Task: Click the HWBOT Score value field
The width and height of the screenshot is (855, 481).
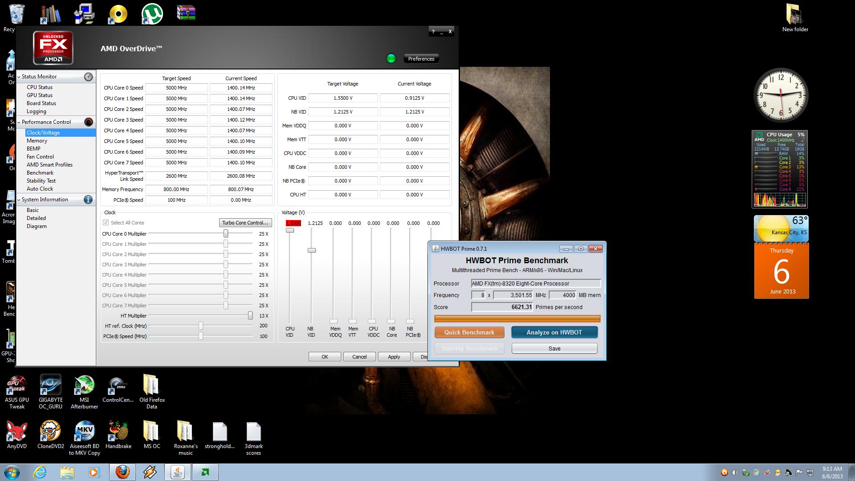Action: [502, 307]
